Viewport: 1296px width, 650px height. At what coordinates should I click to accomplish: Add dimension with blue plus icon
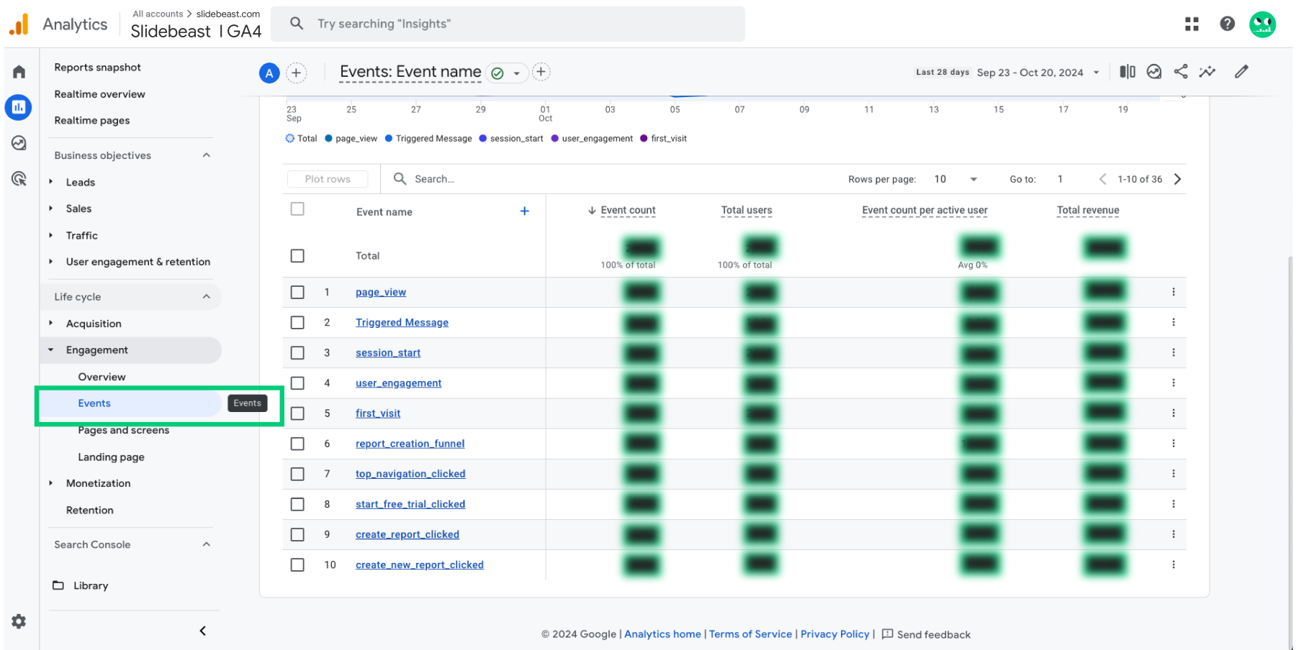point(524,211)
